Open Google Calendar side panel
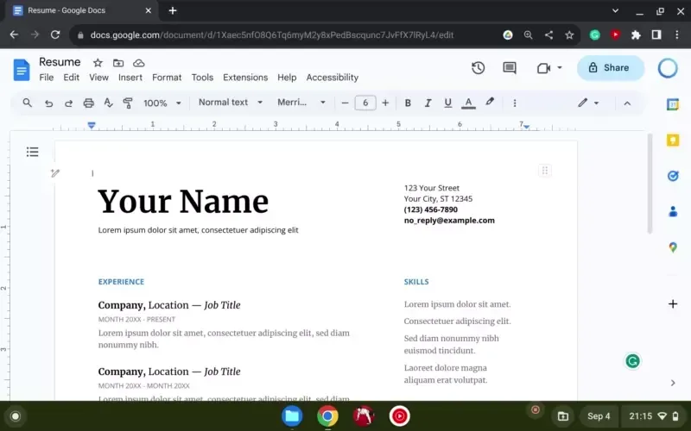Screen dimensions: 691x431 coord(673,104)
